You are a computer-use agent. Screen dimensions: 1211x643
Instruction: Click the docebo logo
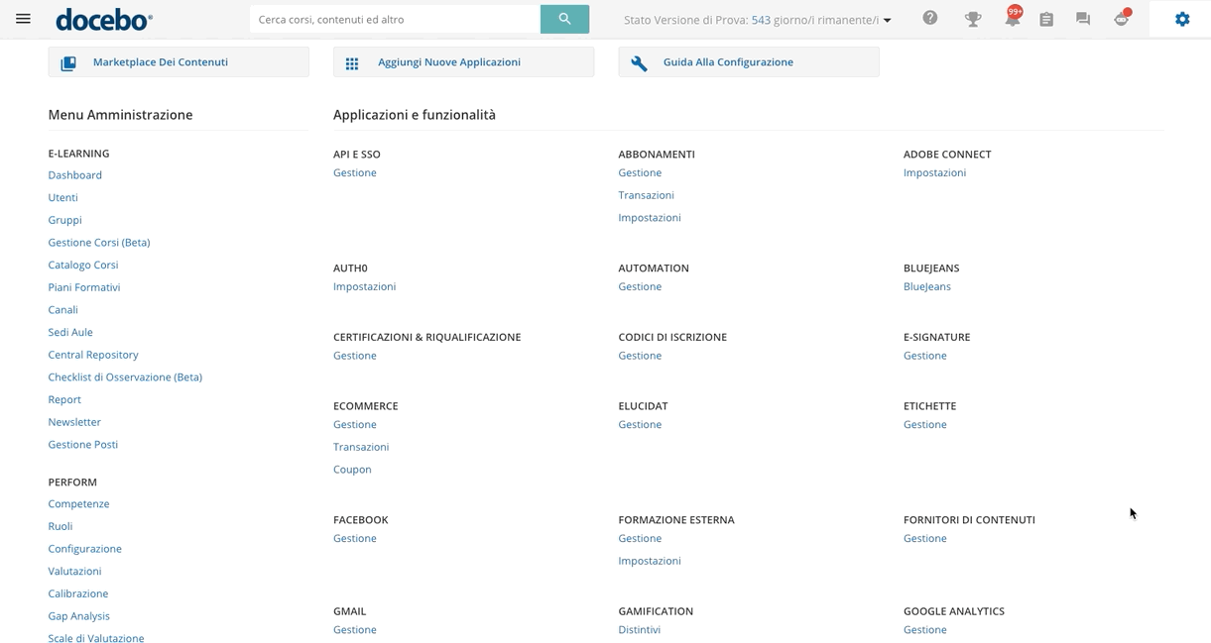pyautogui.click(x=104, y=20)
